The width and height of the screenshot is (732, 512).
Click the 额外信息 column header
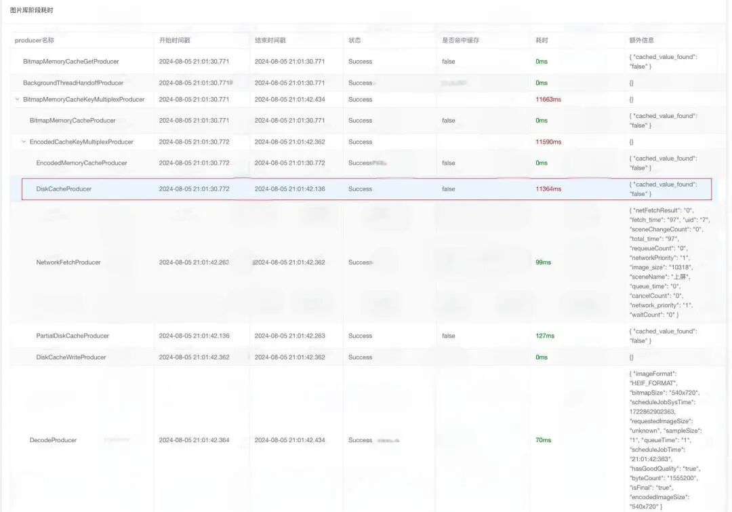(642, 40)
